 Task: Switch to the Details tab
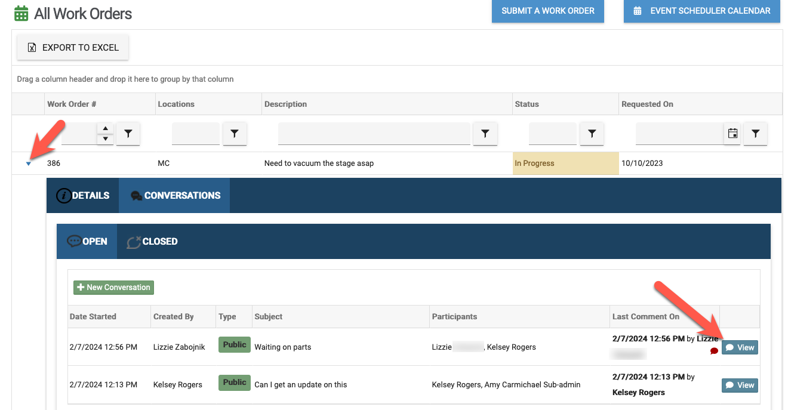(x=83, y=196)
